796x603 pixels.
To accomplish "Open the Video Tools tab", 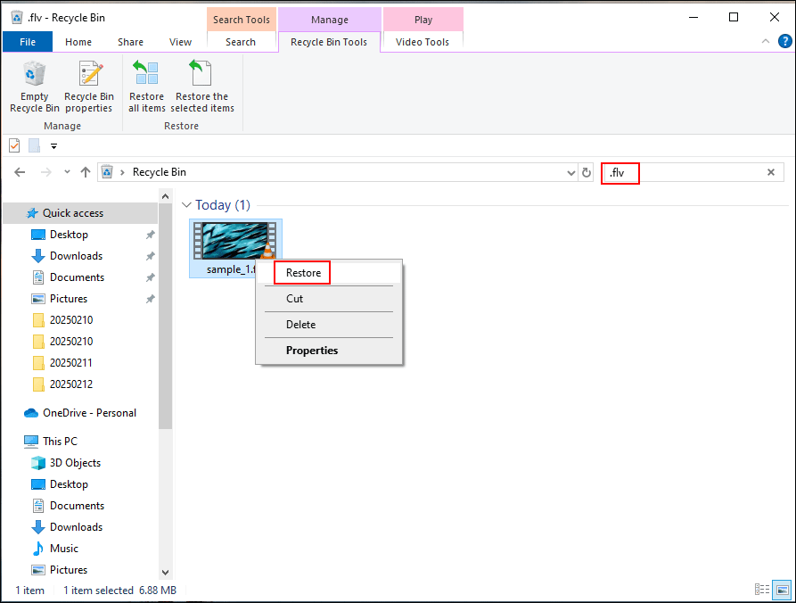I will point(423,42).
